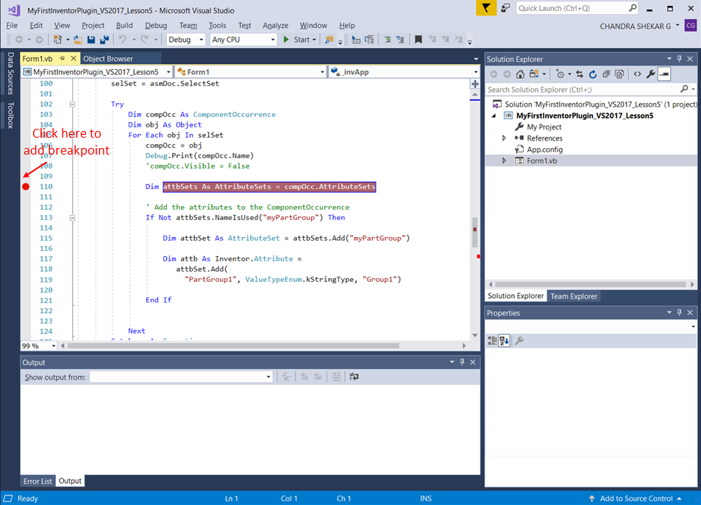The width and height of the screenshot is (701, 505).
Task: Open the Build menu
Action: click(x=124, y=26)
